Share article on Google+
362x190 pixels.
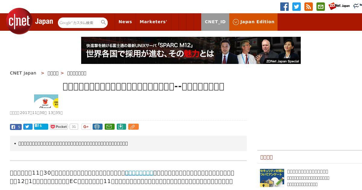(x=86, y=127)
